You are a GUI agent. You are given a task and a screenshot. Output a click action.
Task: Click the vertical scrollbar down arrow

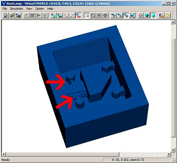[x=173, y=150]
